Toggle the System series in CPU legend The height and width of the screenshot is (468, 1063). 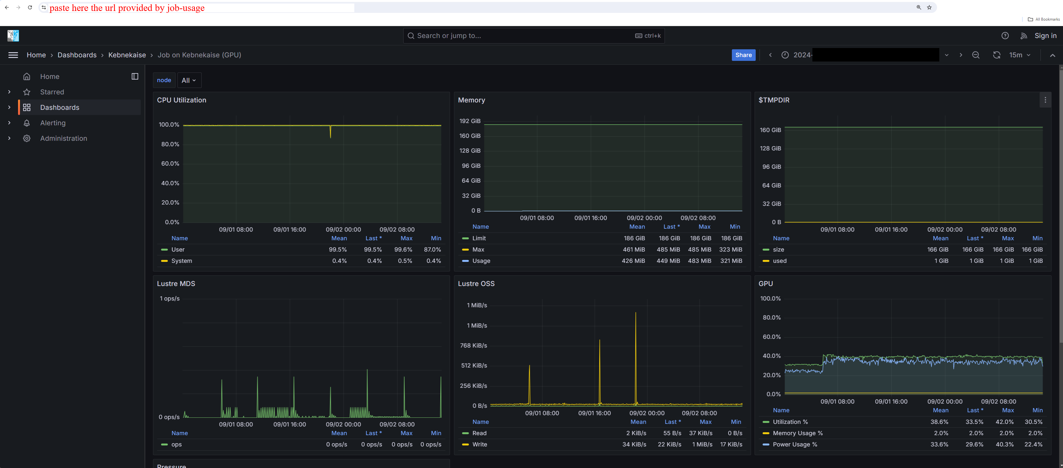pos(182,261)
